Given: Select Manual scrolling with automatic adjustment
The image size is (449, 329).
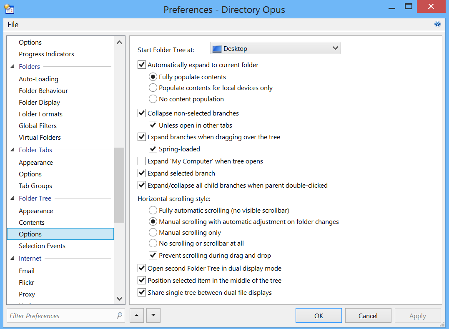Looking at the screenshot, I should click(153, 221).
